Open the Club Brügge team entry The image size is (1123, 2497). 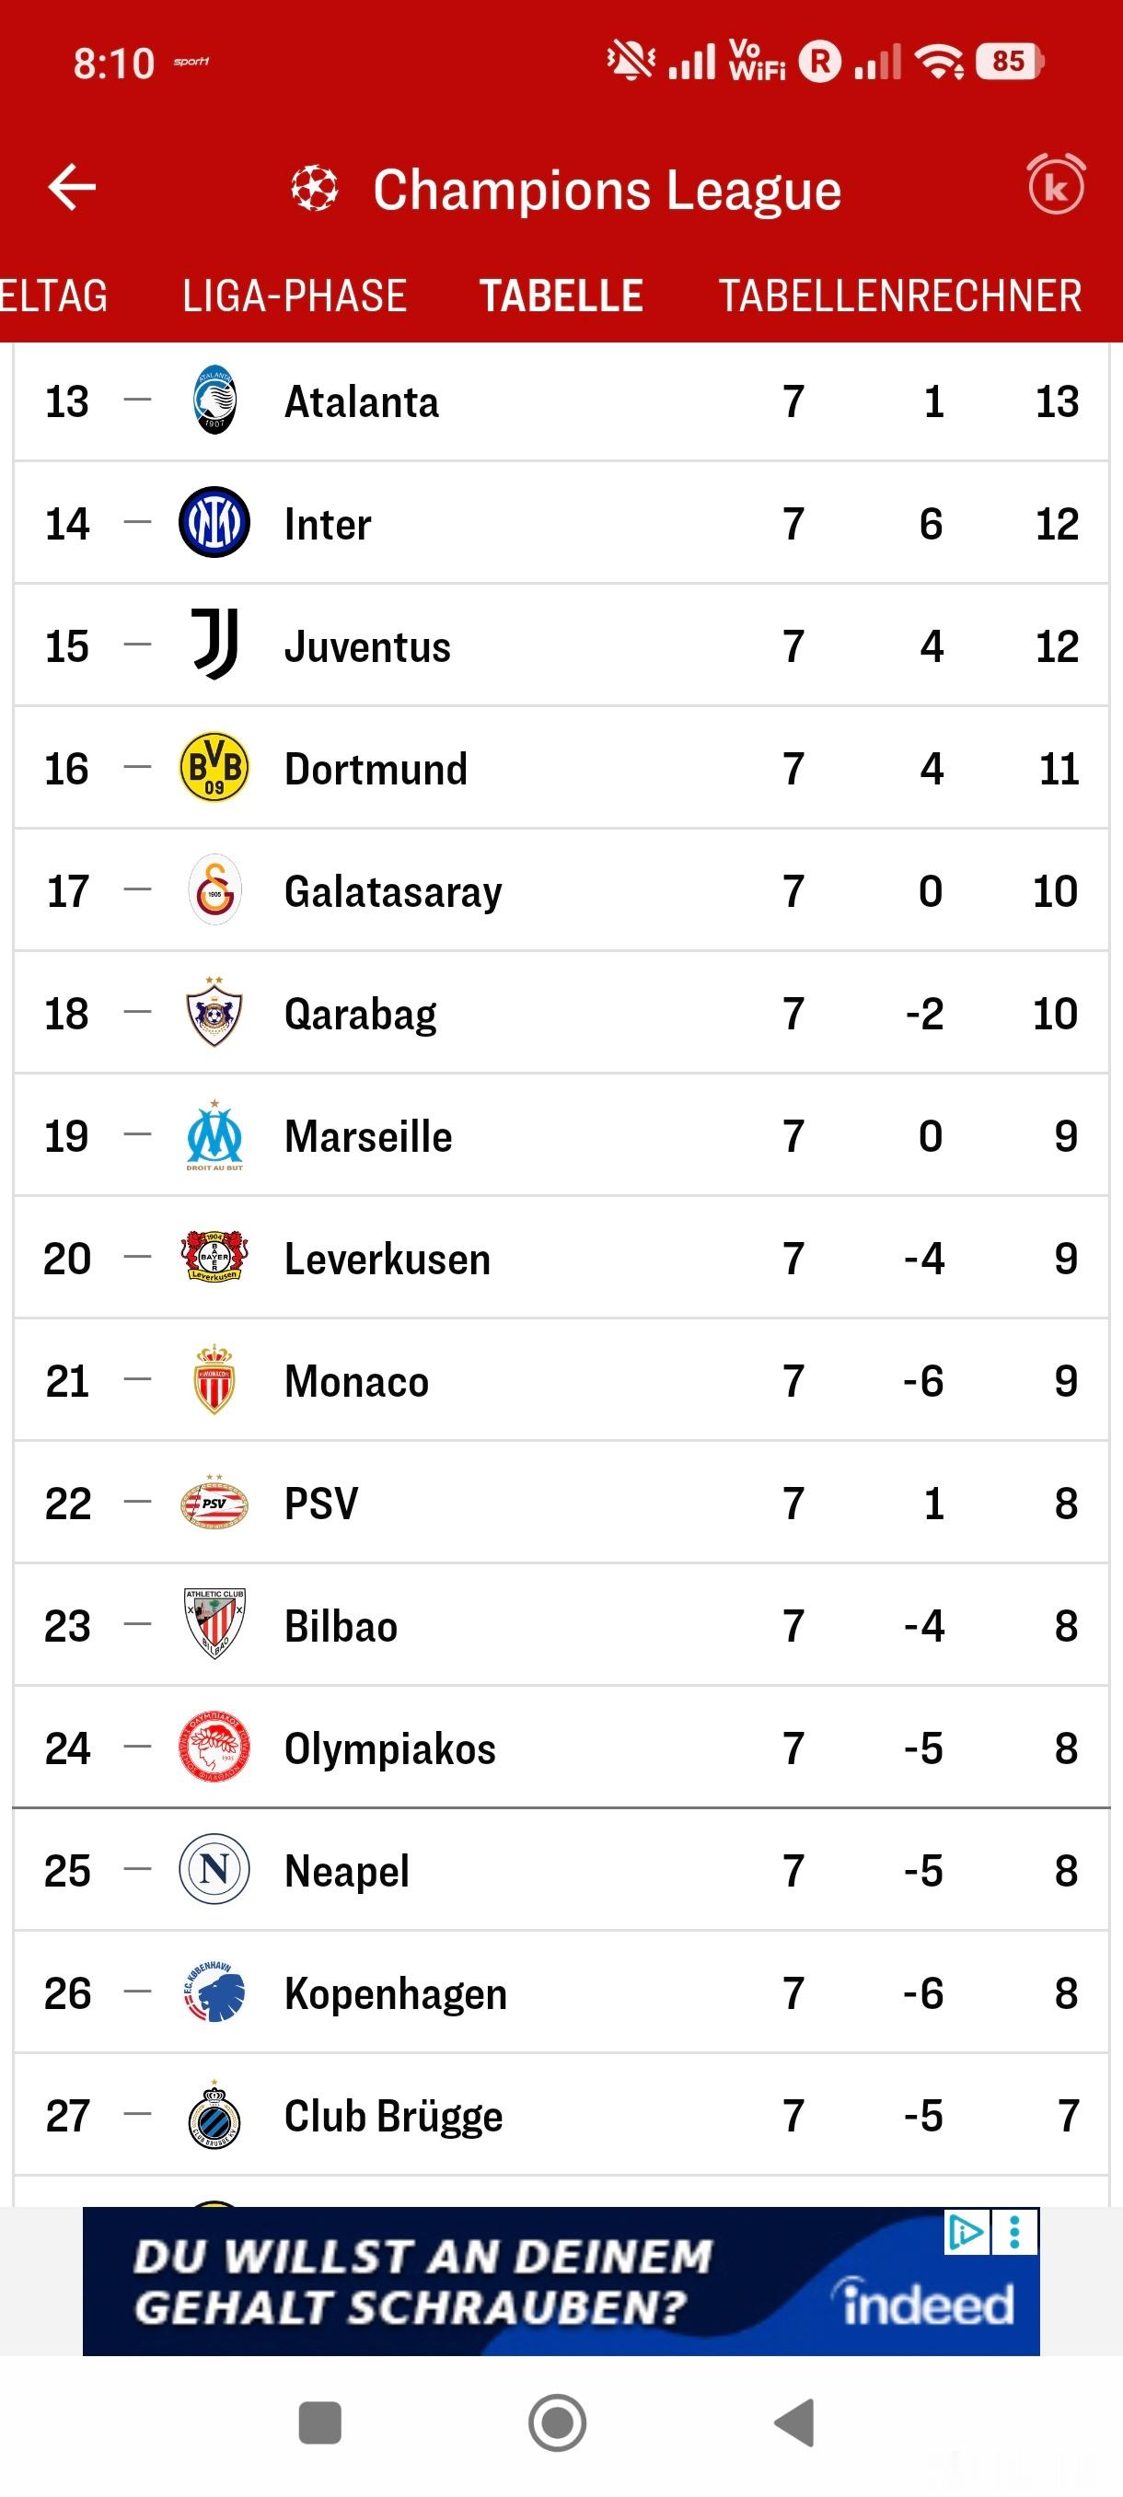561,2115
